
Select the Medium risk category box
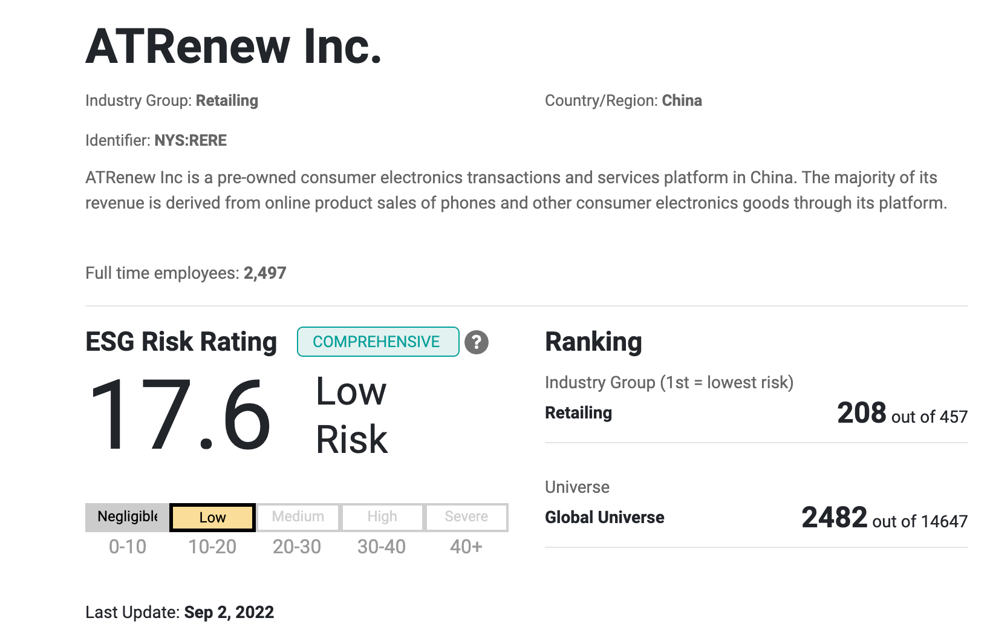click(298, 517)
